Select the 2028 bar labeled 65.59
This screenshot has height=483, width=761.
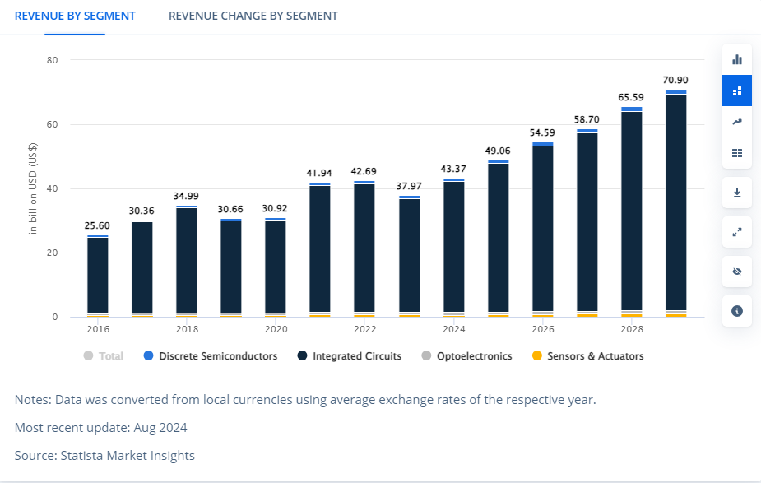coord(631,212)
